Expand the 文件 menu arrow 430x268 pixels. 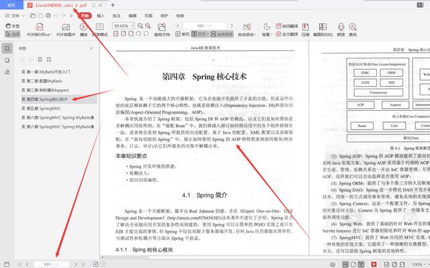click(x=24, y=15)
